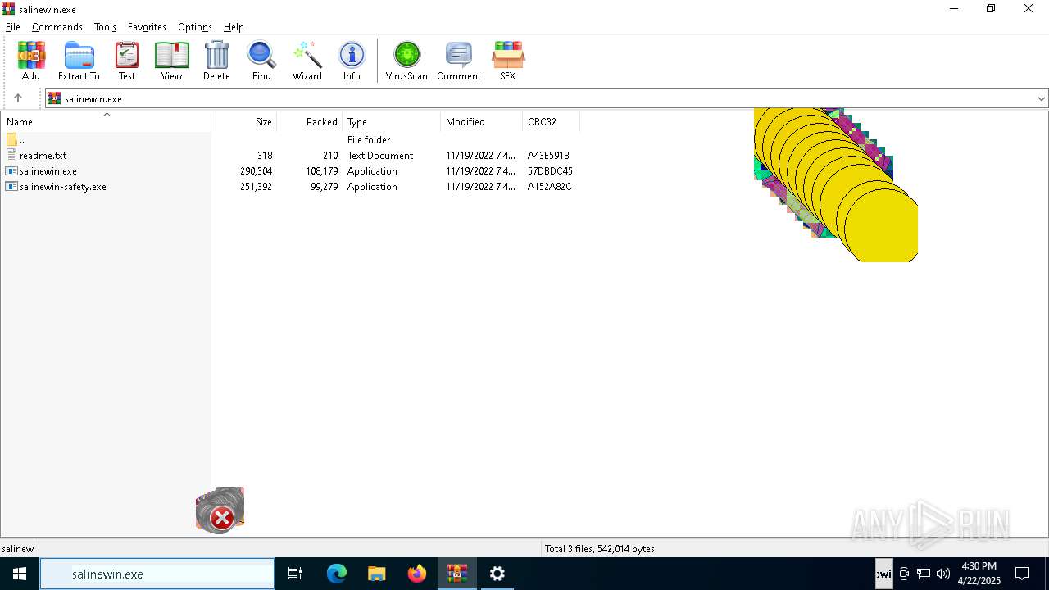Click salinewin-safety.exe application icon
This screenshot has width=1049, height=590.
(11, 187)
